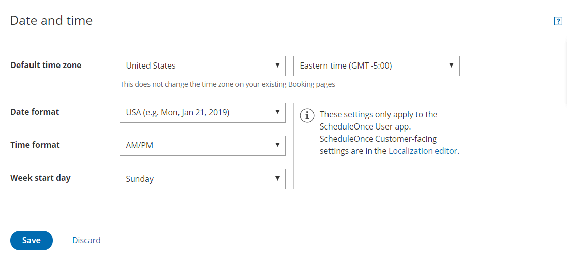Click the Default time zone label
Image resolution: width=567 pixels, height=258 pixels.
coord(46,65)
